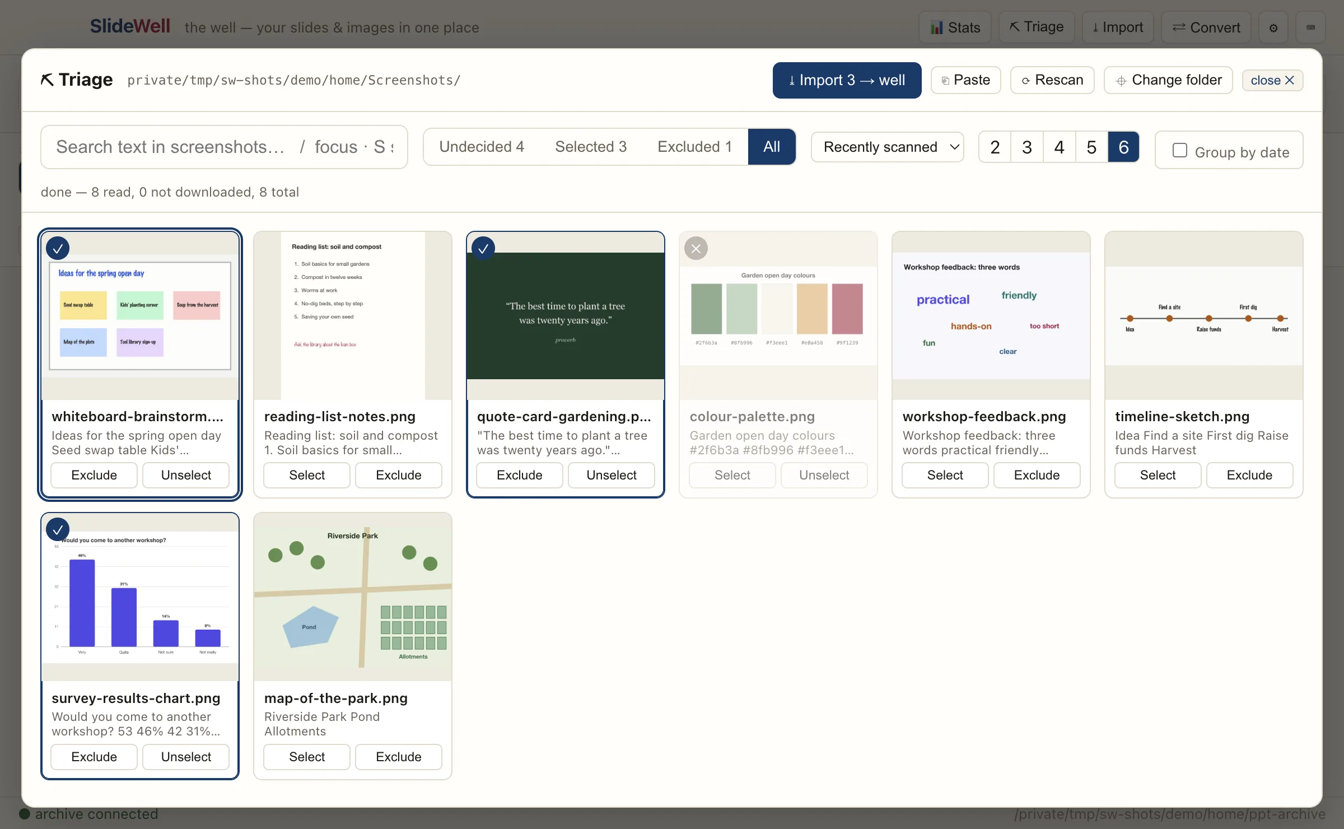Import 3 selected screenshots to well
The image size is (1344, 829).
(847, 80)
